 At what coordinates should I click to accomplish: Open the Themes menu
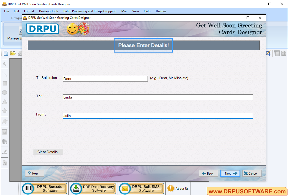161,11
